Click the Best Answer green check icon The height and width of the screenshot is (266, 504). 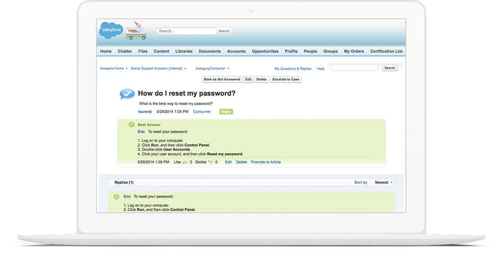pos(131,124)
